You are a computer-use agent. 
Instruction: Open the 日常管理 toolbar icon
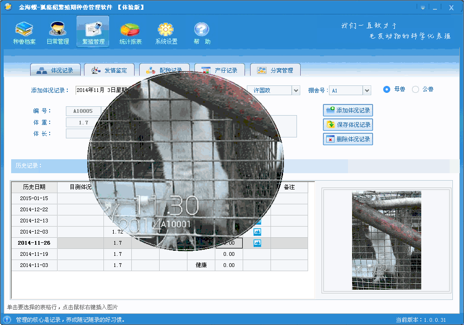(58, 32)
